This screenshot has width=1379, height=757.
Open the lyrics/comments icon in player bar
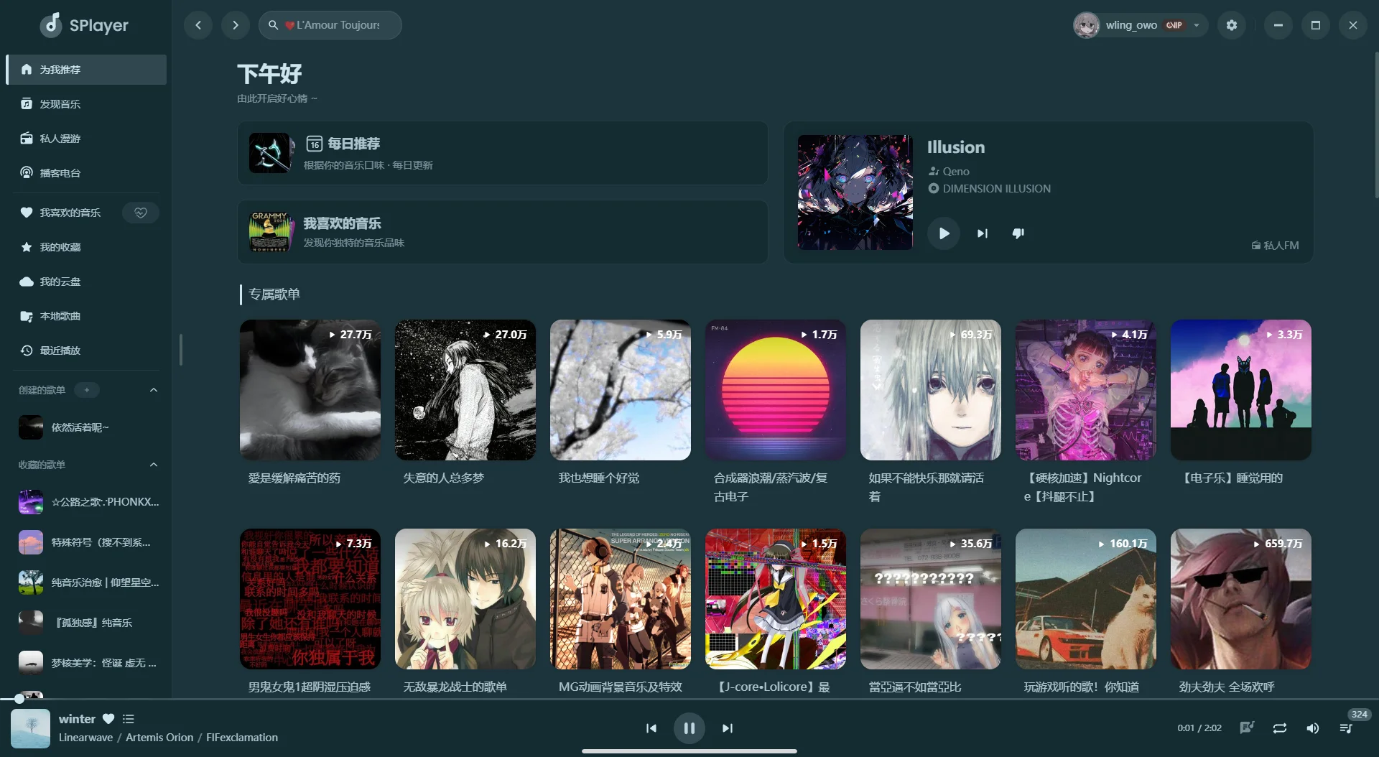[1247, 728]
